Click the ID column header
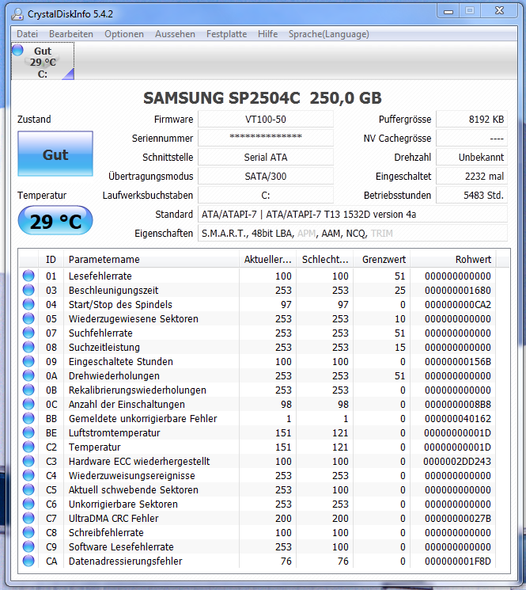 point(51,259)
